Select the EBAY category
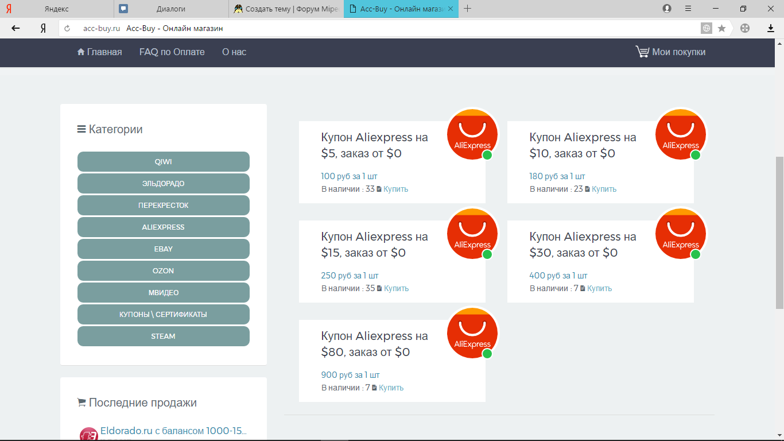The height and width of the screenshot is (441, 784). coord(164,249)
